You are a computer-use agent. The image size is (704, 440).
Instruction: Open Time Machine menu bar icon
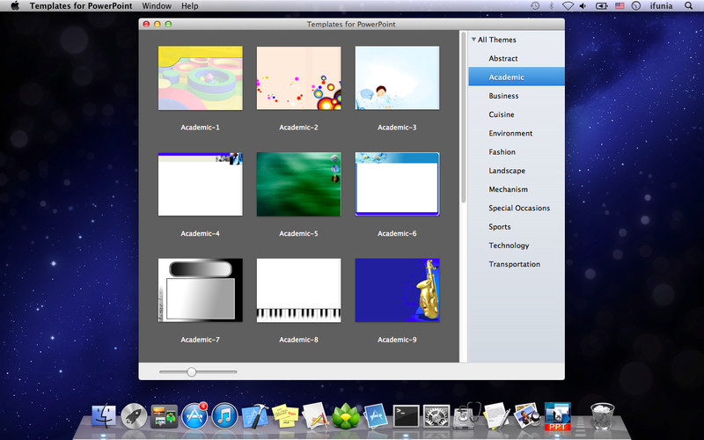[535, 6]
